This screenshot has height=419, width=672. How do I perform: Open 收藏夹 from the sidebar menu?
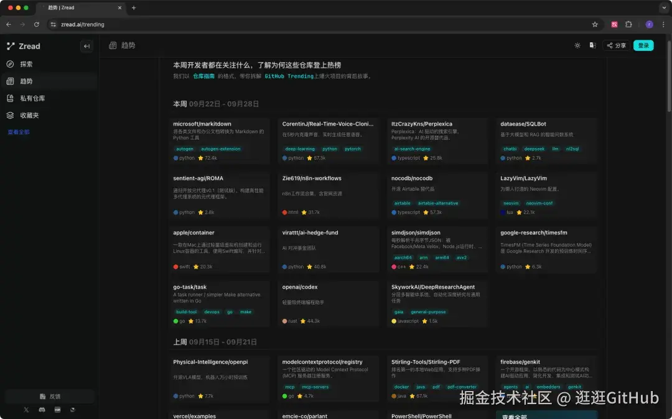click(x=28, y=115)
